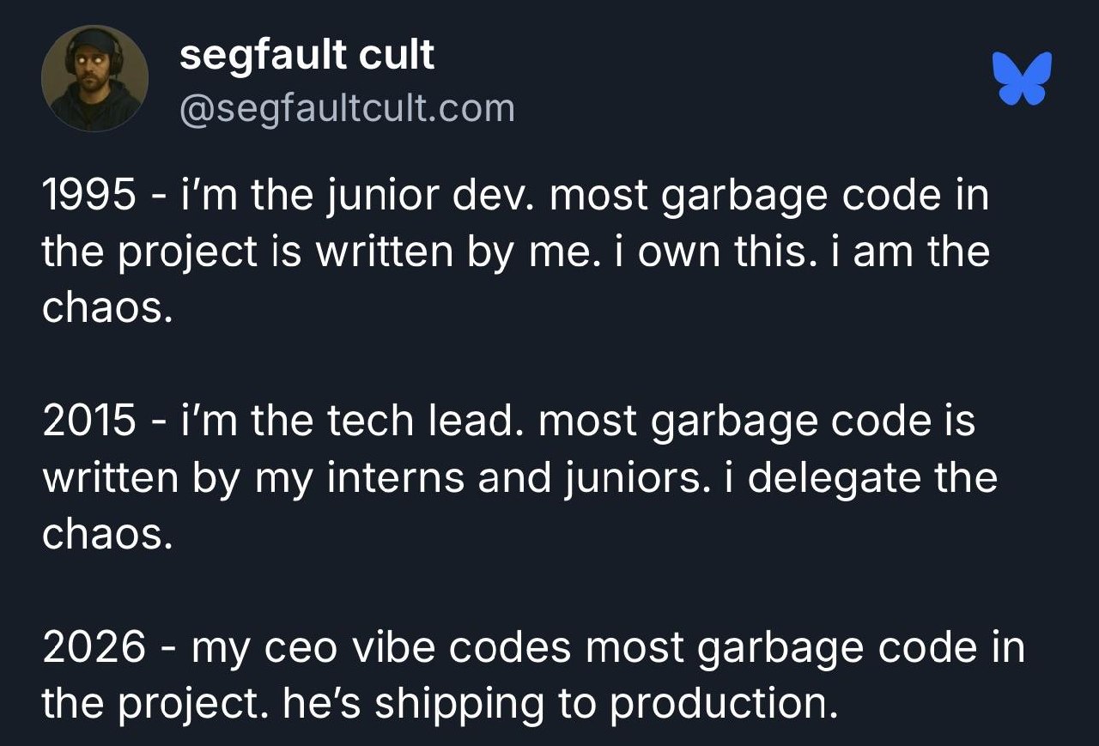1099x746 pixels.
Task: Select the 2015 tech lead paragraph
Action: point(519,478)
